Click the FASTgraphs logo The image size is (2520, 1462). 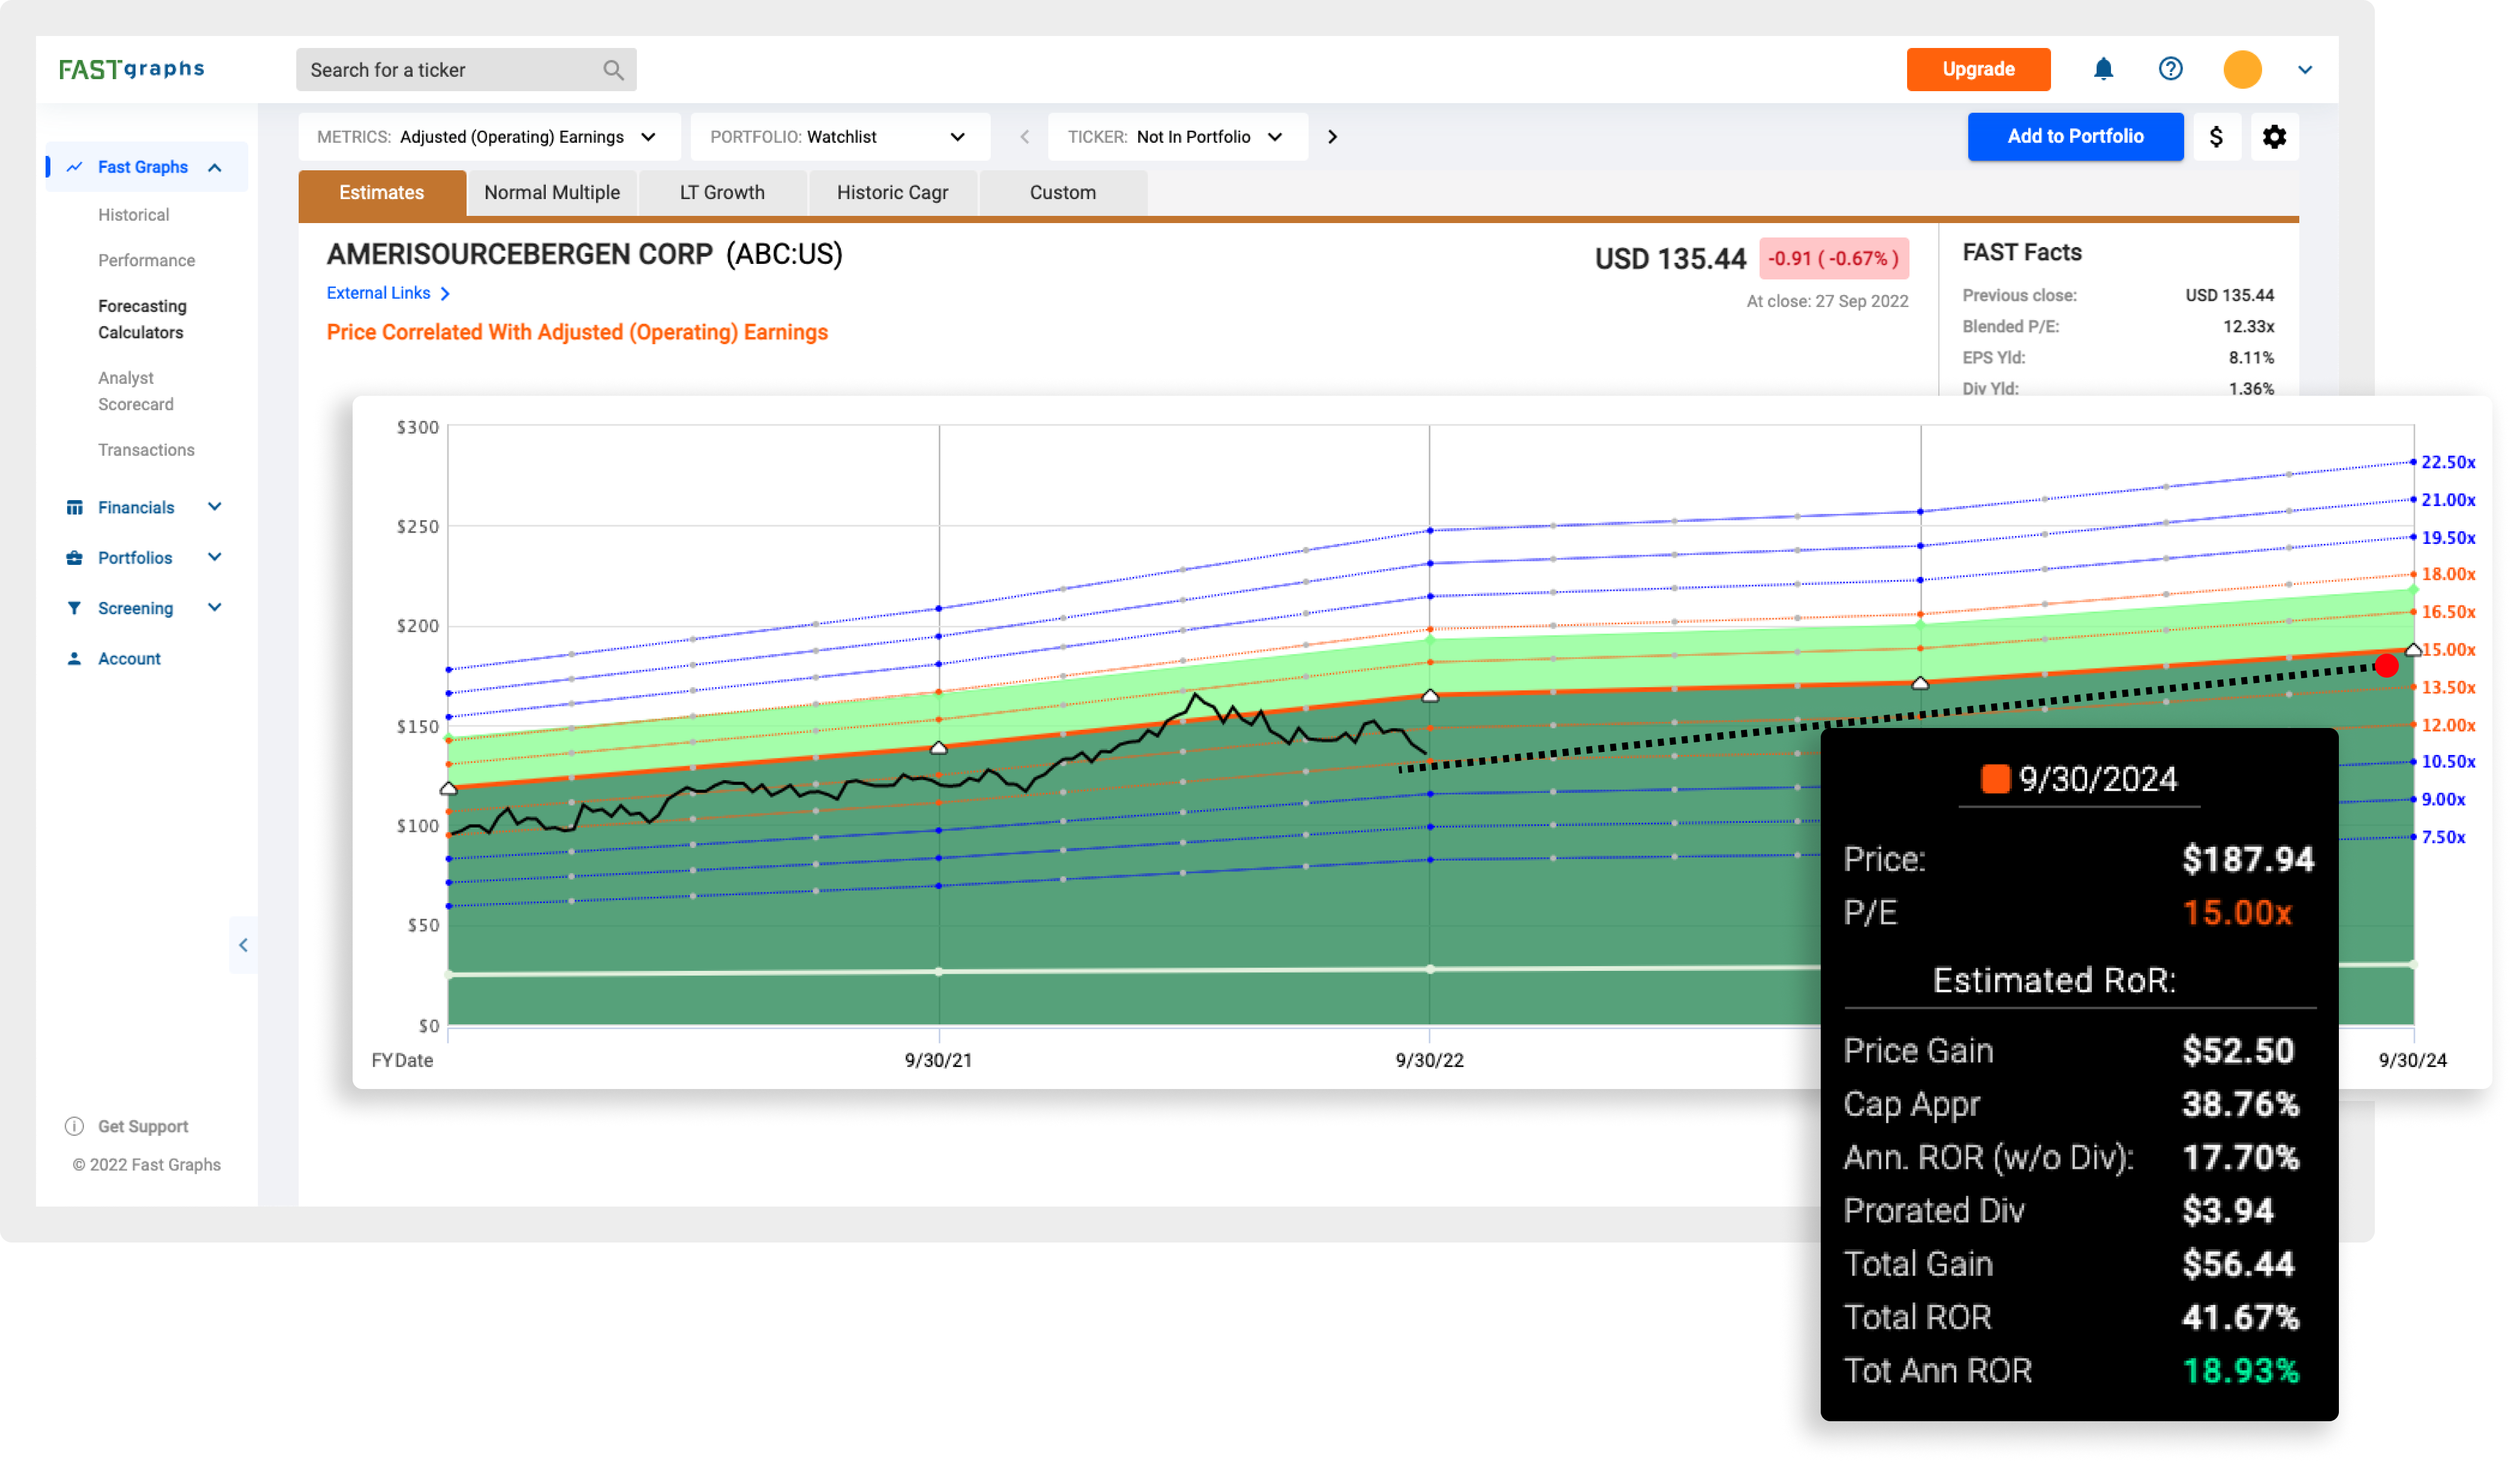(132, 69)
